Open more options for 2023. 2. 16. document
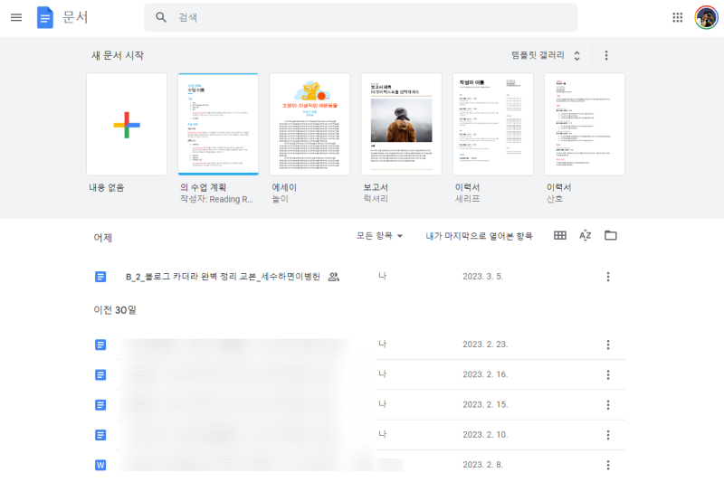Screen dimensions: 724x482 [x=608, y=374]
